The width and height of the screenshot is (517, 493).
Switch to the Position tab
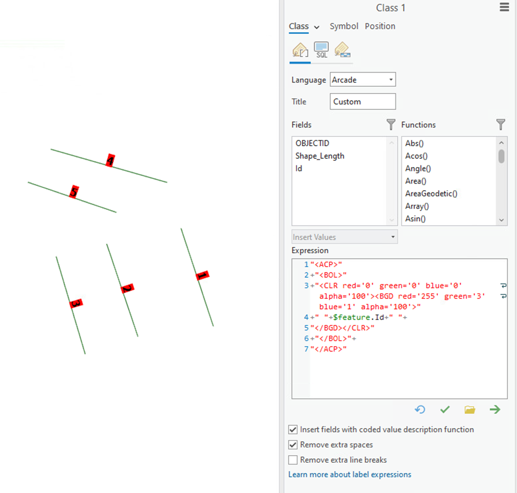point(380,26)
